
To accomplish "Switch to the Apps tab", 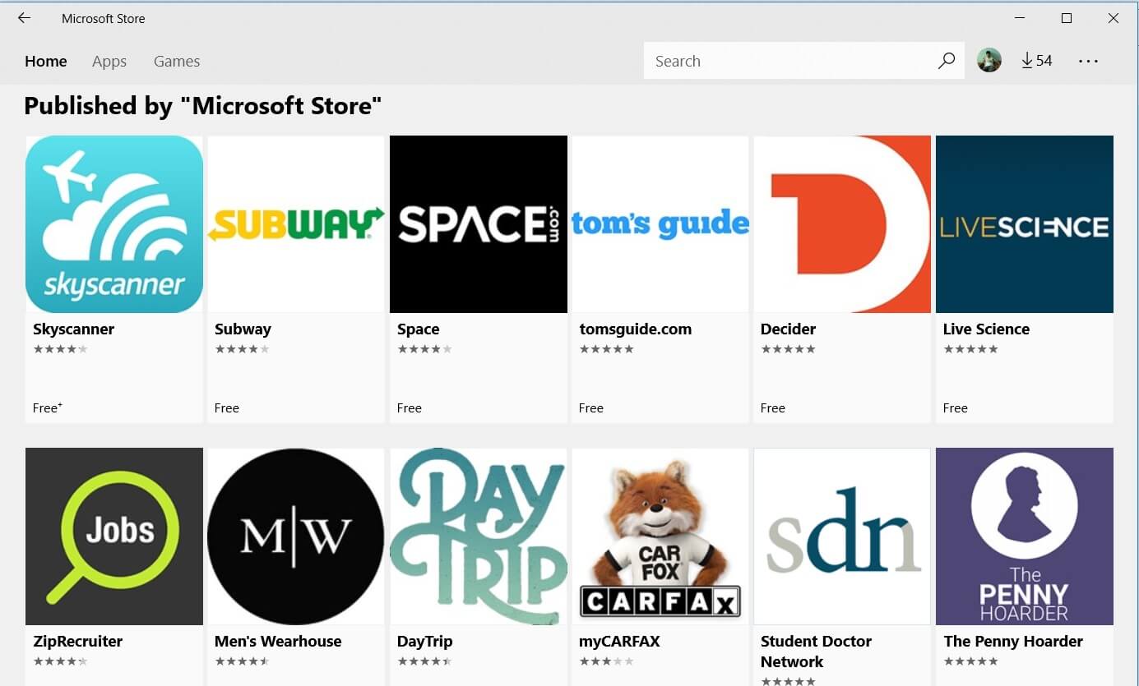I will click(x=109, y=61).
